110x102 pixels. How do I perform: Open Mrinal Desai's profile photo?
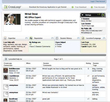[x=12, y=19]
